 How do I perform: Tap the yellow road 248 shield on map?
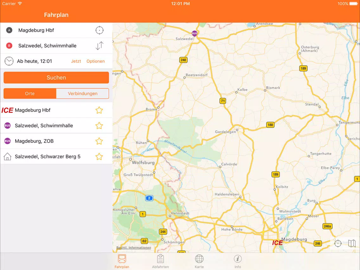click(x=183, y=60)
